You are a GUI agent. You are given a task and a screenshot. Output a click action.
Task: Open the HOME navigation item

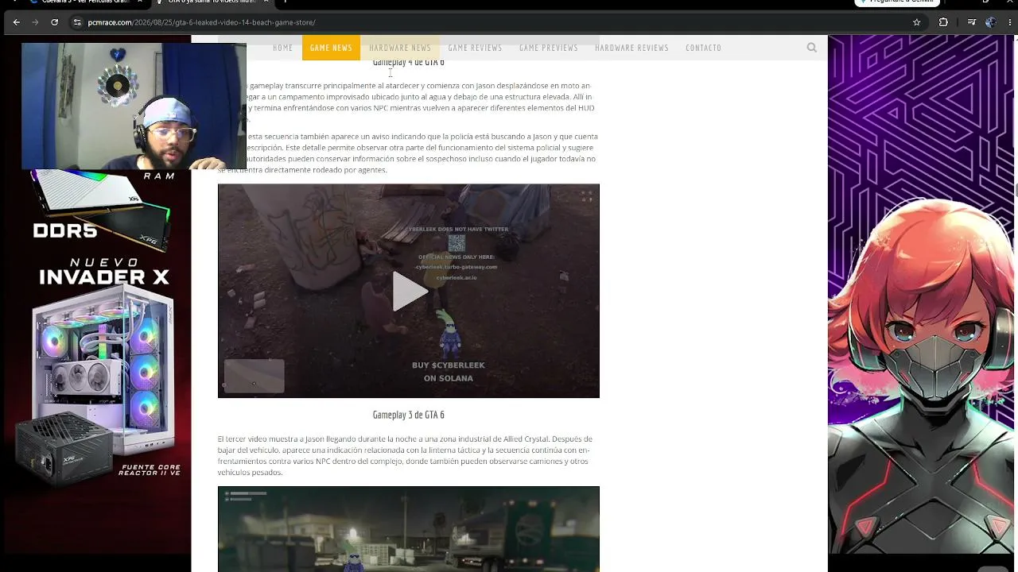[283, 48]
